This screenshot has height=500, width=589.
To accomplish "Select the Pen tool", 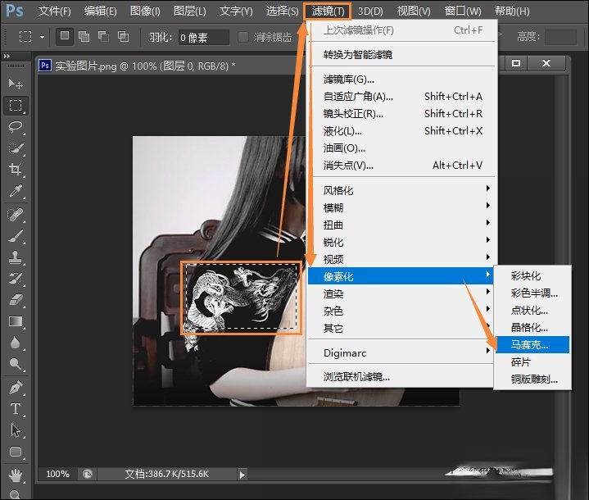I will pos(16,388).
